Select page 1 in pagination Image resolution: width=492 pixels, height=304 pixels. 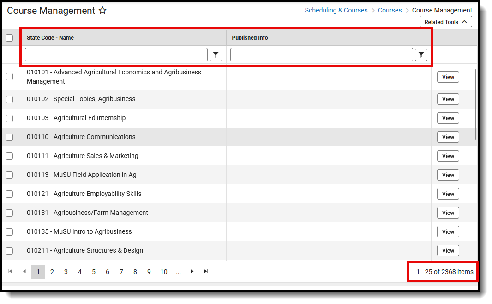(38, 272)
